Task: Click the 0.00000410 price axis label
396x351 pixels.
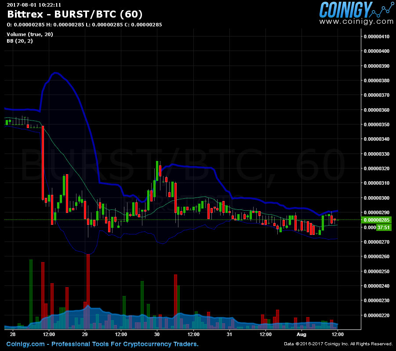Action: click(x=377, y=37)
